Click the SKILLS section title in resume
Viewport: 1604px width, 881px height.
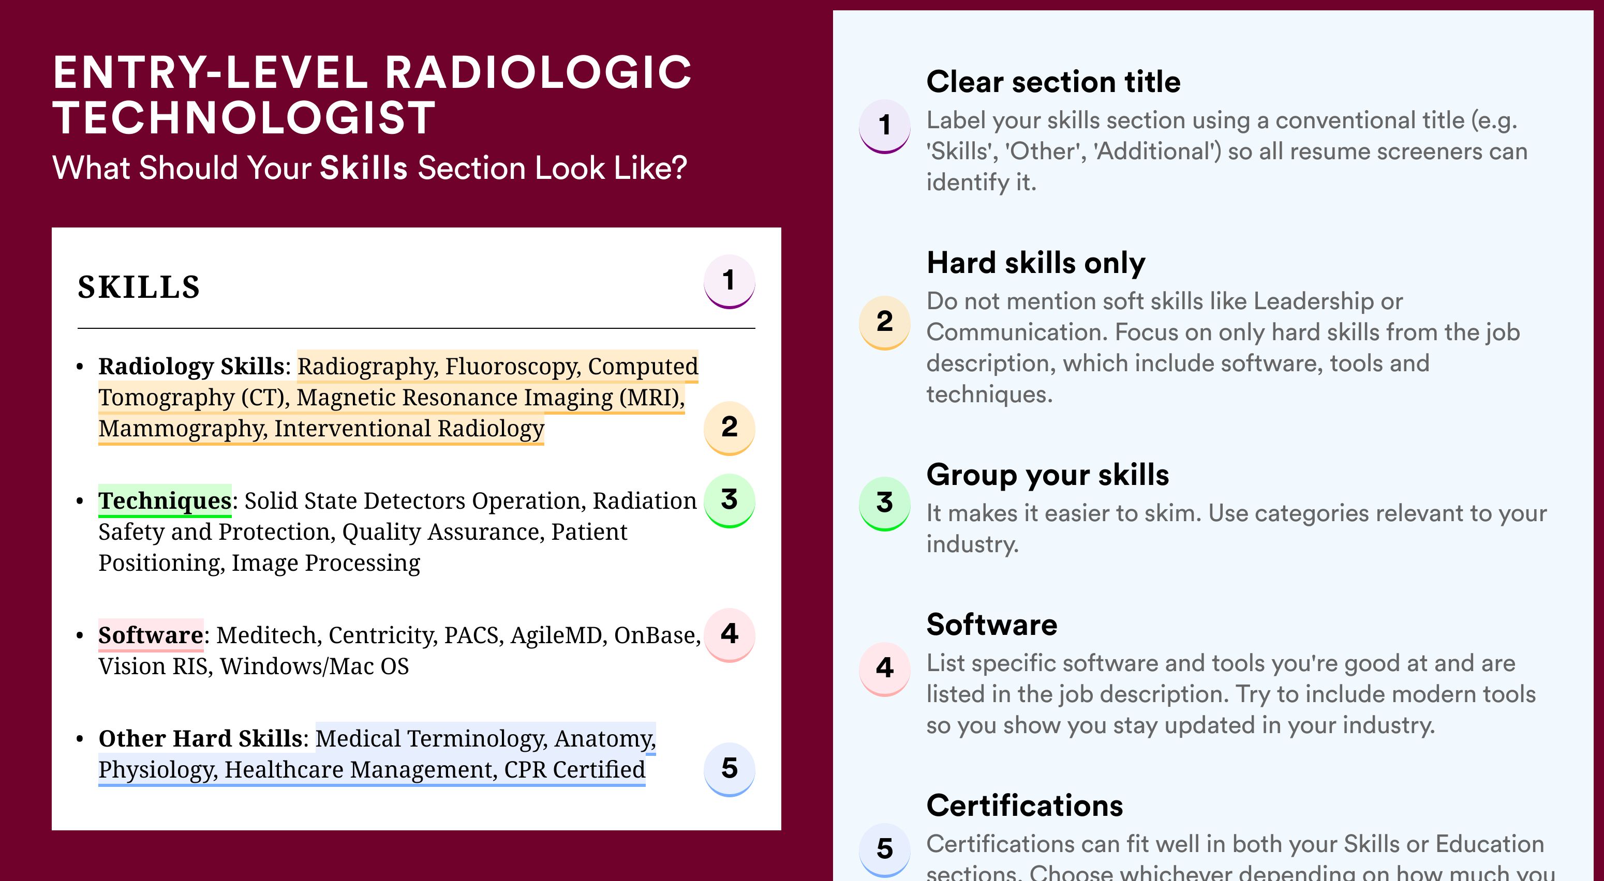pos(139,287)
